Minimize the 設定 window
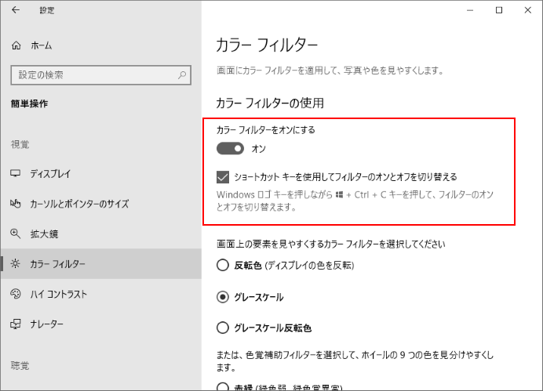Image resolution: width=543 pixels, height=391 pixels. point(470,10)
